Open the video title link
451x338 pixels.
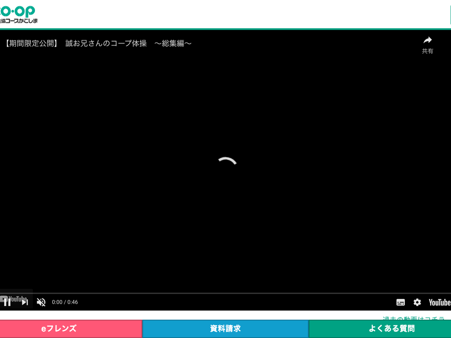[x=98, y=44]
